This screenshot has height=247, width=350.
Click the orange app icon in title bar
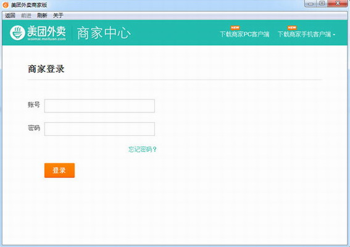coord(6,5)
